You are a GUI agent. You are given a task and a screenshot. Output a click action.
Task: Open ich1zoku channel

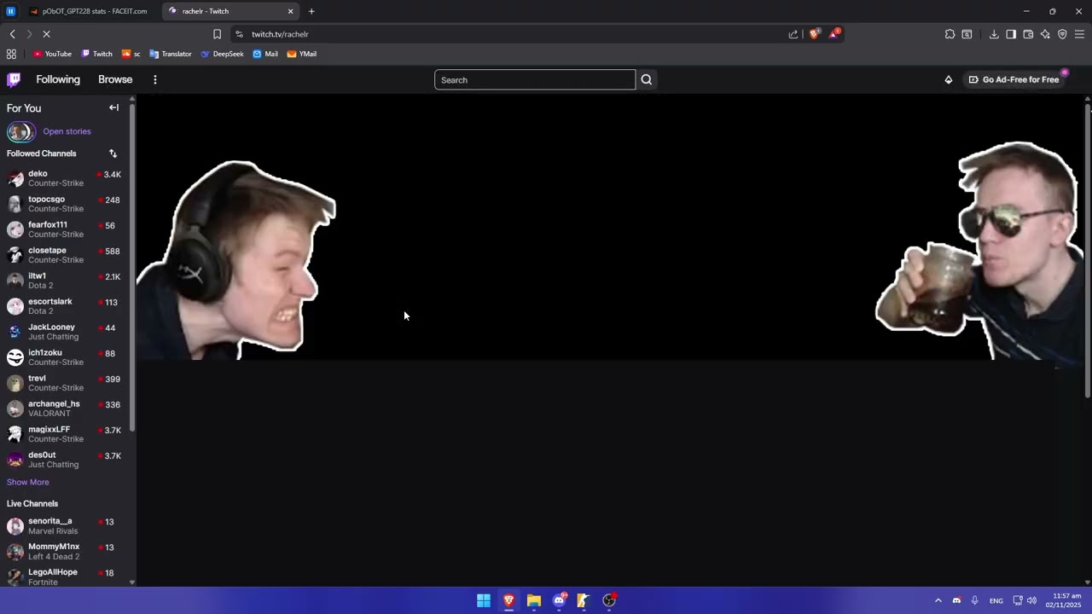pos(67,357)
